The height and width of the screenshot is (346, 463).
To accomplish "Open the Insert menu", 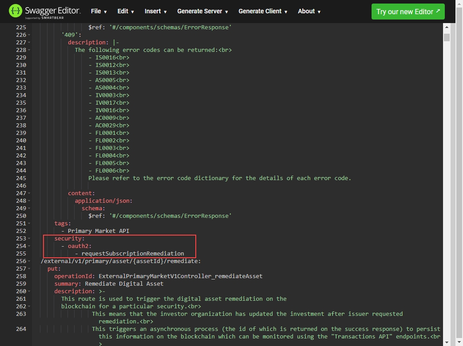I will point(155,12).
